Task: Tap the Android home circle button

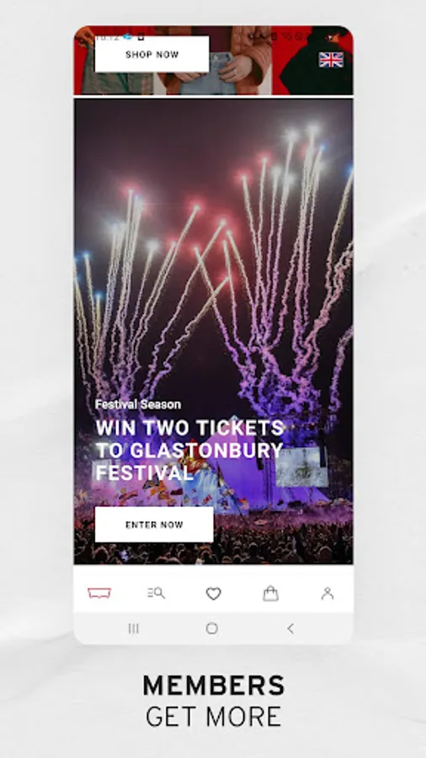Action: tap(211, 628)
